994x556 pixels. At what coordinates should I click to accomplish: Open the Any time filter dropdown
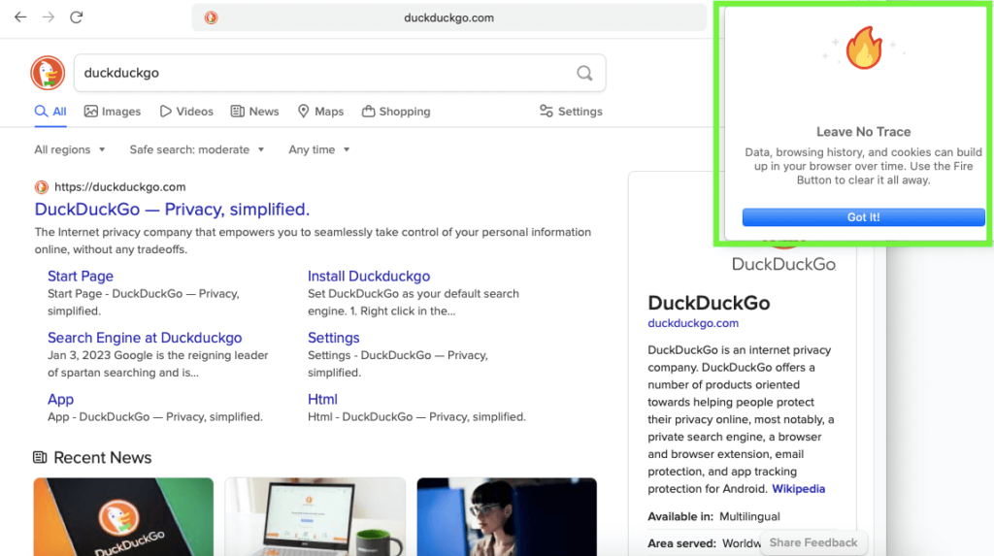[319, 149]
